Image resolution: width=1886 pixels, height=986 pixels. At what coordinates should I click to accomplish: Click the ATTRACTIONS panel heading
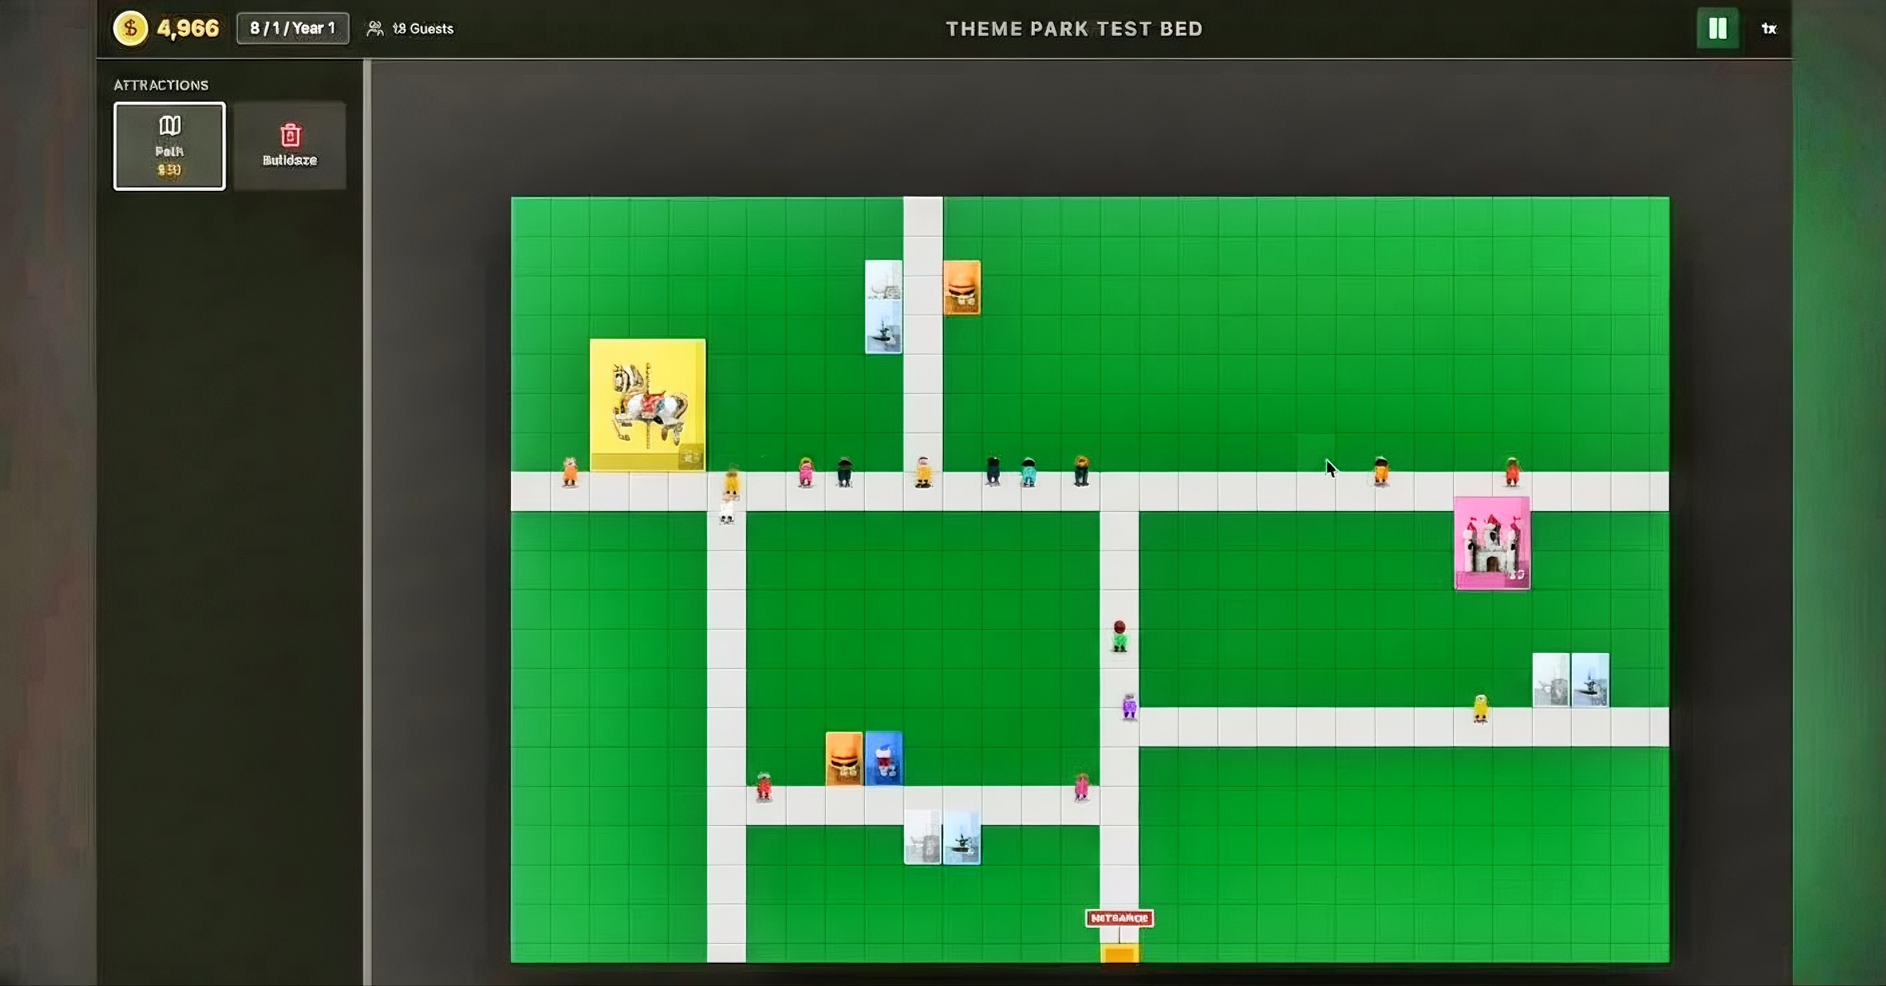(161, 85)
